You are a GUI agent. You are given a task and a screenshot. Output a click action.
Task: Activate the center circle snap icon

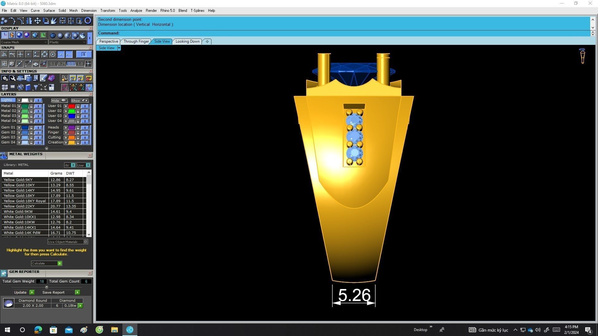click(53, 54)
